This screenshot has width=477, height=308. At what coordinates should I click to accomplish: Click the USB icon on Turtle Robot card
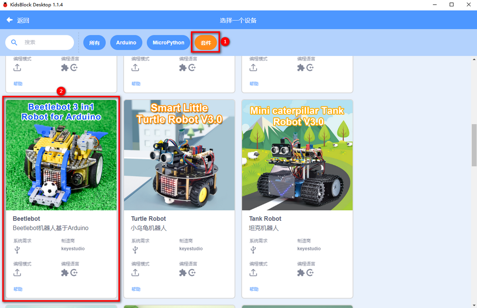pos(135,250)
